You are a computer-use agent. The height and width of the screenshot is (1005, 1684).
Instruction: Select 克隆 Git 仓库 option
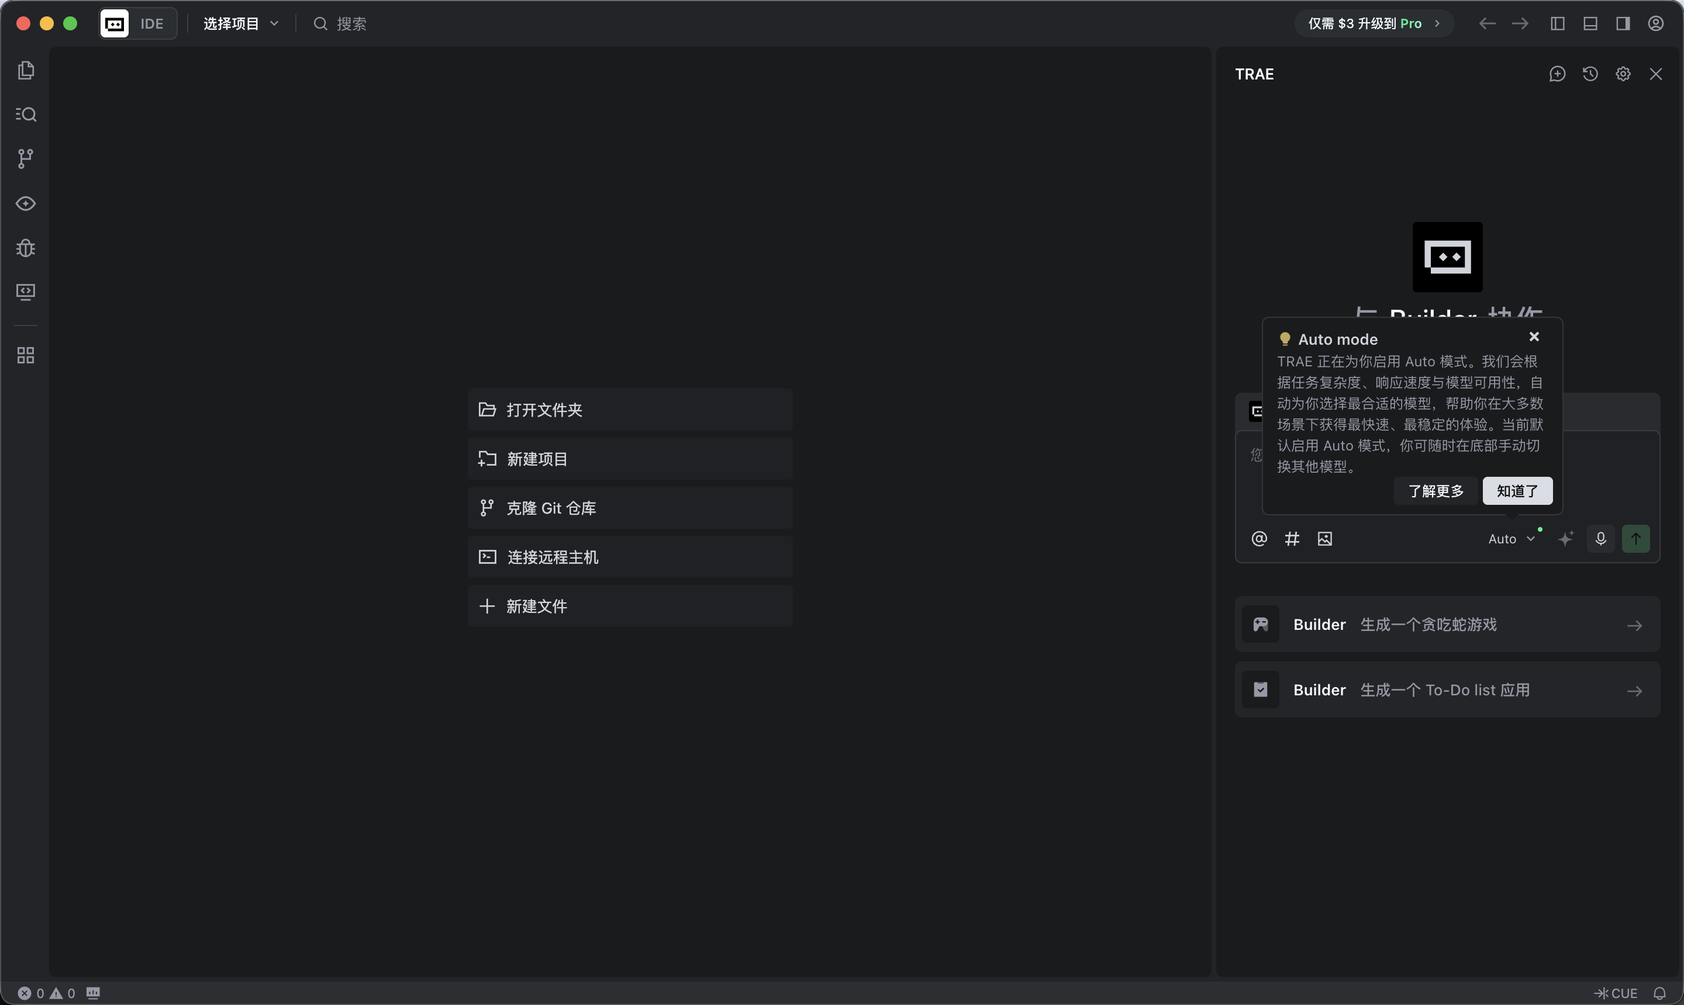point(630,508)
